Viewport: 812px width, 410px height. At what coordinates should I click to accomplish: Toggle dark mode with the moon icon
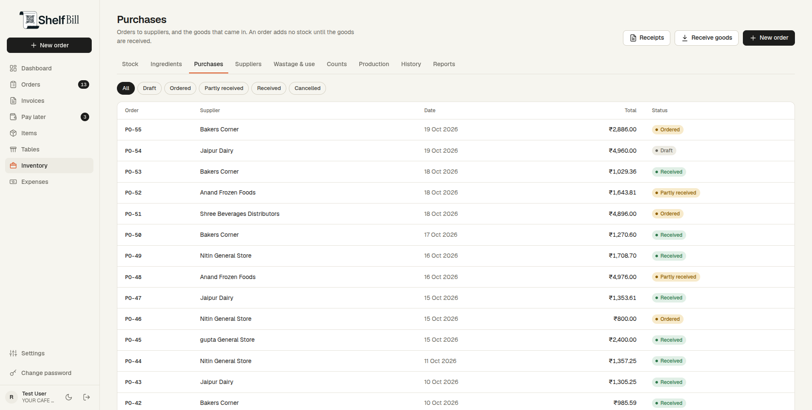click(x=69, y=397)
